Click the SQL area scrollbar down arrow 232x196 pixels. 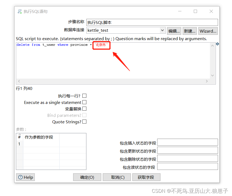[x=212, y=75]
